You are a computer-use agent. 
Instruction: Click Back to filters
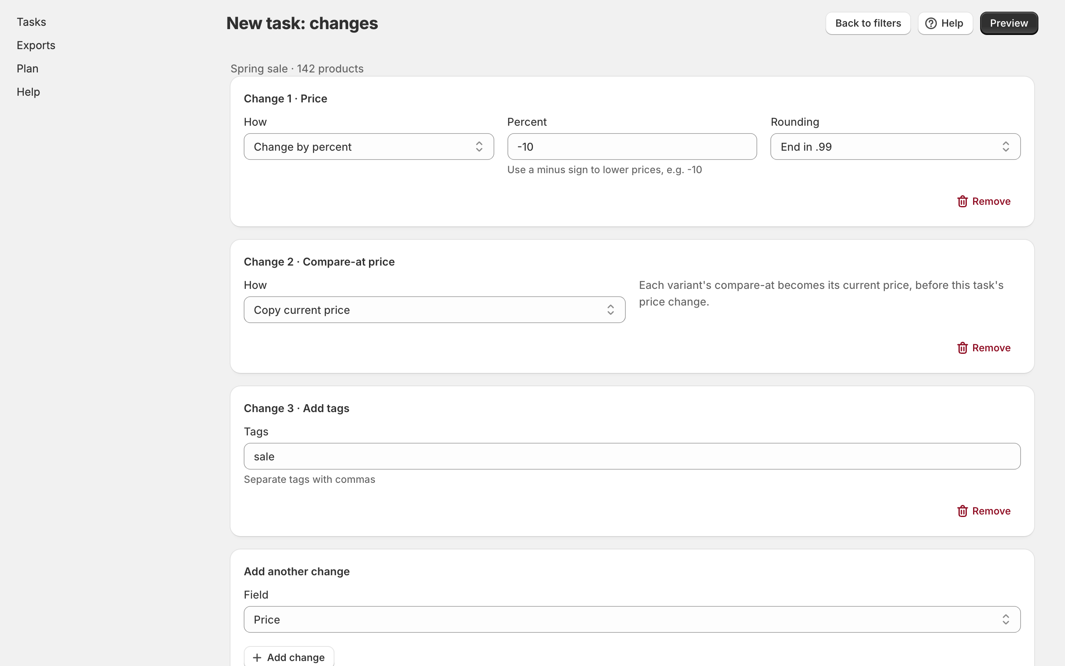click(868, 23)
